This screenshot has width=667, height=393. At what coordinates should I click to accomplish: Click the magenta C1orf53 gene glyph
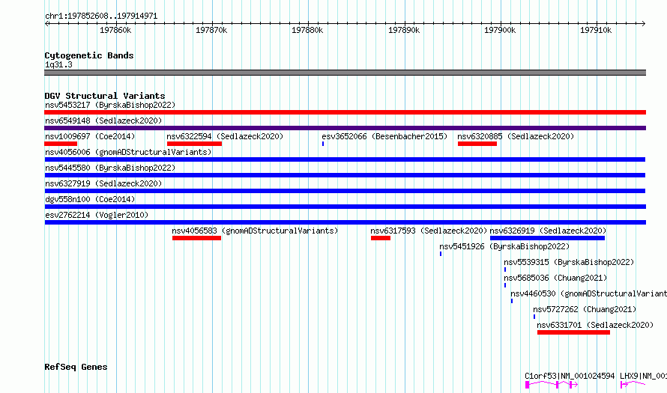[x=552, y=385]
